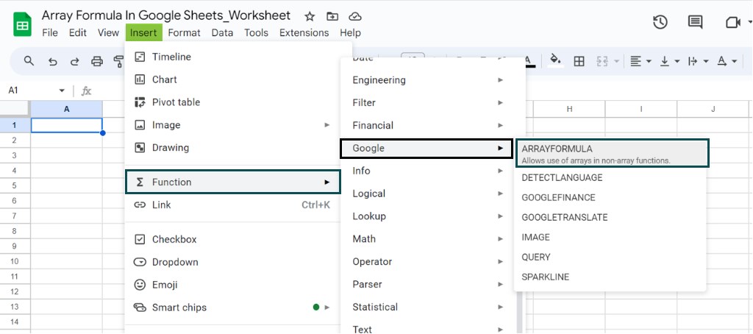Undo the last action
This screenshot has height=334, width=753.
pyautogui.click(x=53, y=62)
